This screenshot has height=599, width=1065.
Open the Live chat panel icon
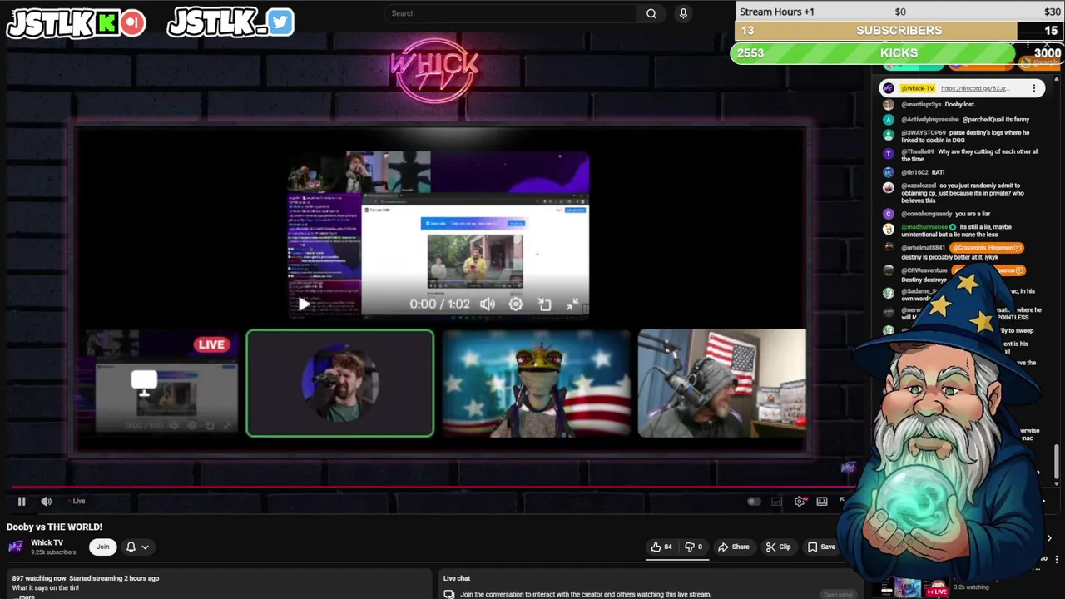click(x=449, y=594)
